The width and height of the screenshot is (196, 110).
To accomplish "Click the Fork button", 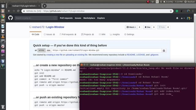I will click(x=162, y=27).
